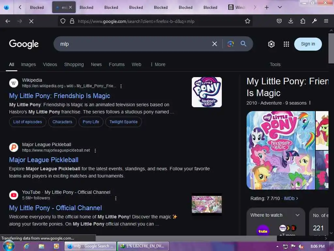Screen dimensions: 334x251
Task: Open the Extensions panel
Action: (303, 21)
